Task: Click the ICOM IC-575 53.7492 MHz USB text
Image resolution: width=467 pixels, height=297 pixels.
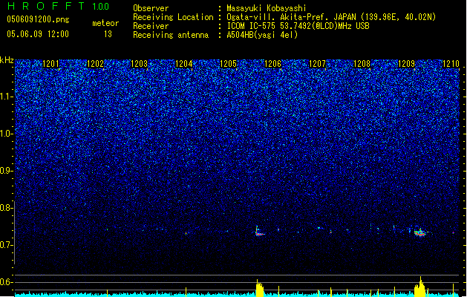Action: pyautogui.click(x=298, y=26)
